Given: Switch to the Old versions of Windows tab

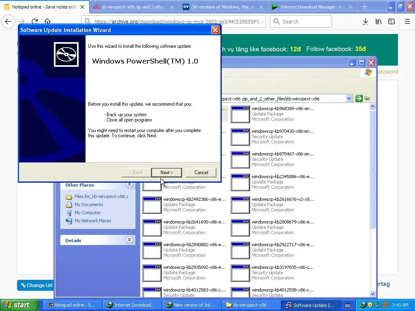Looking at the screenshot, I should pos(222,7).
